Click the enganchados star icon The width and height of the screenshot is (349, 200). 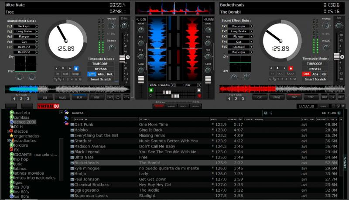tap(12, 136)
